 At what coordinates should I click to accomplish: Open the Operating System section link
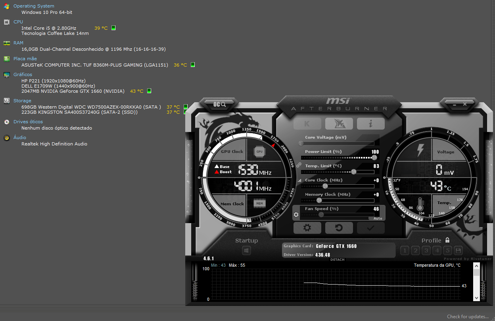[34, 6]
